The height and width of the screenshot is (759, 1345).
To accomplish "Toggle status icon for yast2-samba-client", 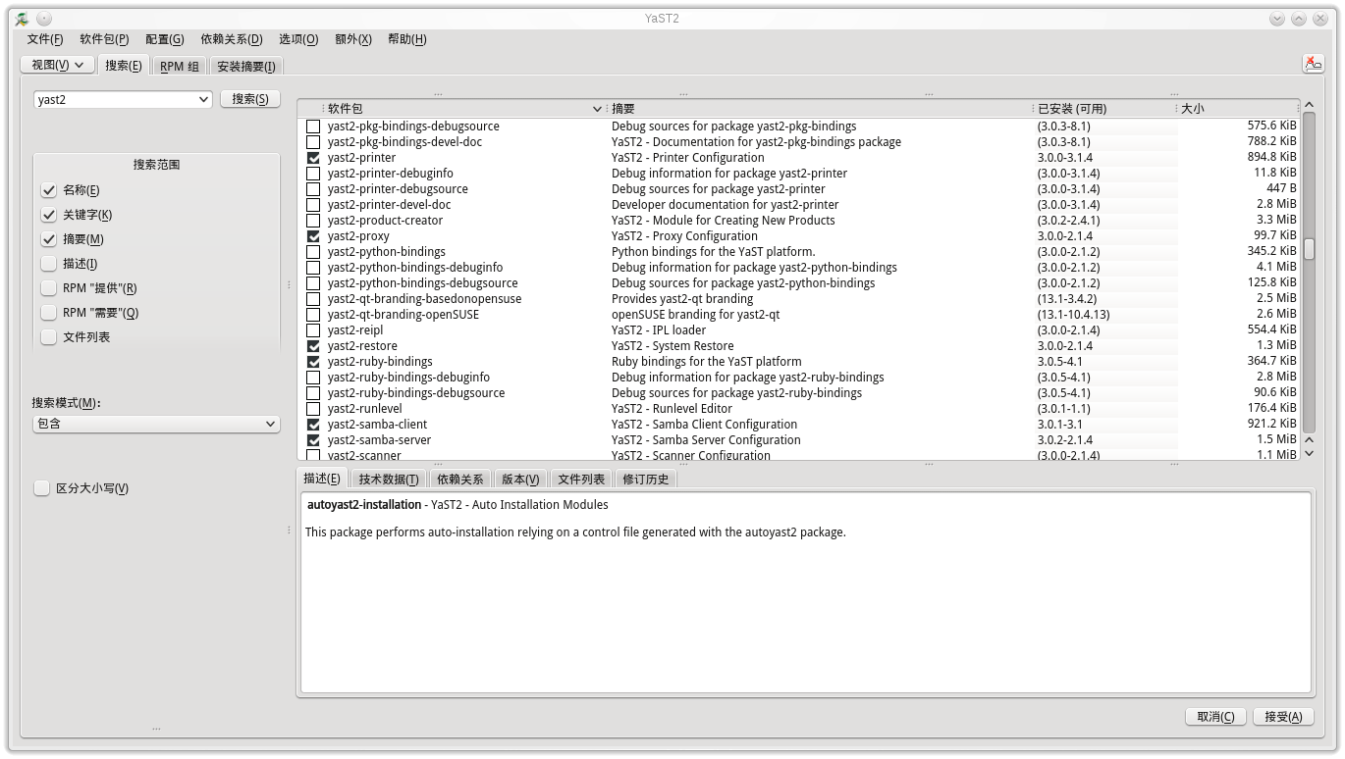I will [x=313, y=425].
